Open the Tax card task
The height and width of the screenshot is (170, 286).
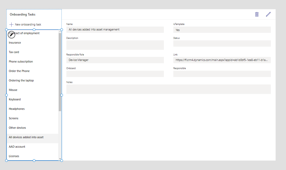coord(14,52)
